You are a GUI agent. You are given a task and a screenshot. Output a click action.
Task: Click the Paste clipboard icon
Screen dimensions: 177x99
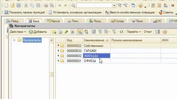[38, 5]
